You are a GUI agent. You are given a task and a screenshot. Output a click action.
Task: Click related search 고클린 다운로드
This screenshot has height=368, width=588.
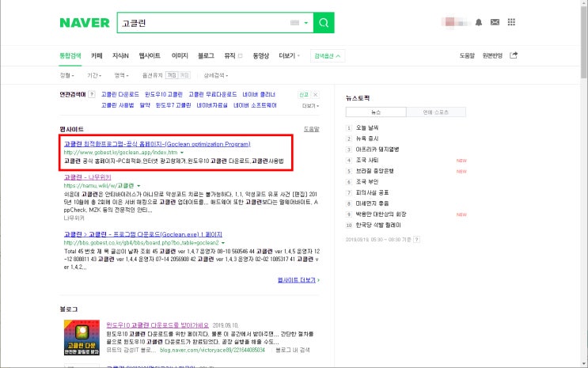(x=120, y=94)
